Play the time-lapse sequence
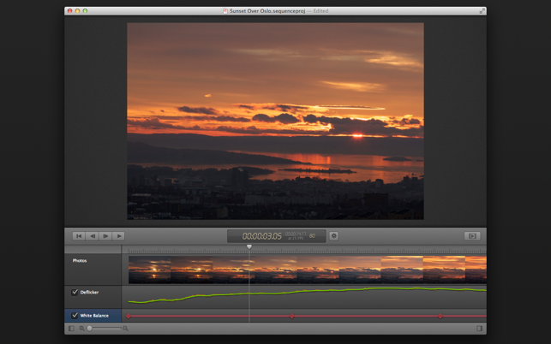 119,236
